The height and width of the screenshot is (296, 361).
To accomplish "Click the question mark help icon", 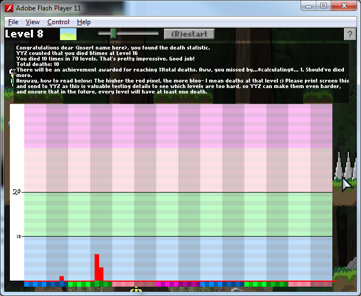I will tap(349, 34).
